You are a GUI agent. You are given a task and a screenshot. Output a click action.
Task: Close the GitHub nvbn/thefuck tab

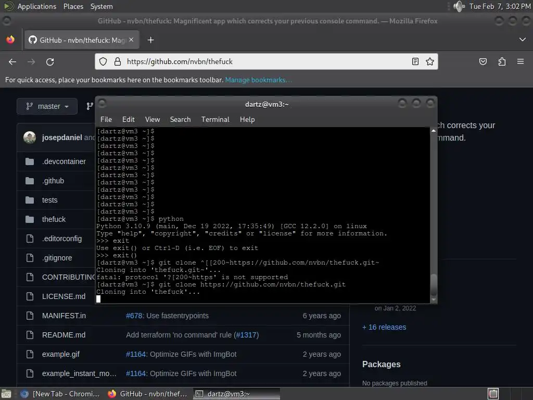(x=131, y=40)
